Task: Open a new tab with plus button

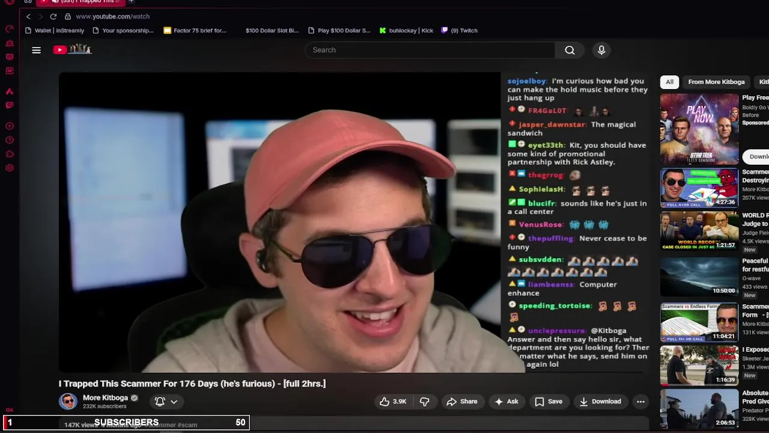Action: (131, 2)
